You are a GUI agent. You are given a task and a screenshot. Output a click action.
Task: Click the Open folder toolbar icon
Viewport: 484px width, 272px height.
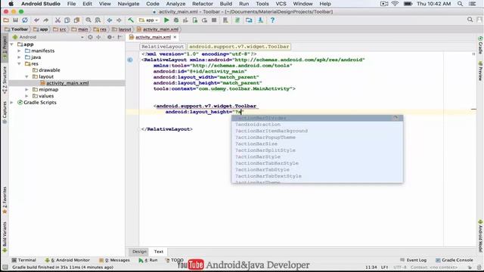pos(6,20)
